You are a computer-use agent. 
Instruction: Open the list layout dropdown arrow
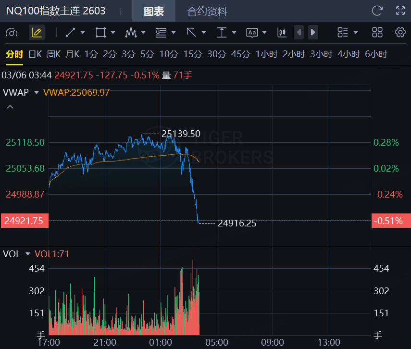[x=356, y=32]
